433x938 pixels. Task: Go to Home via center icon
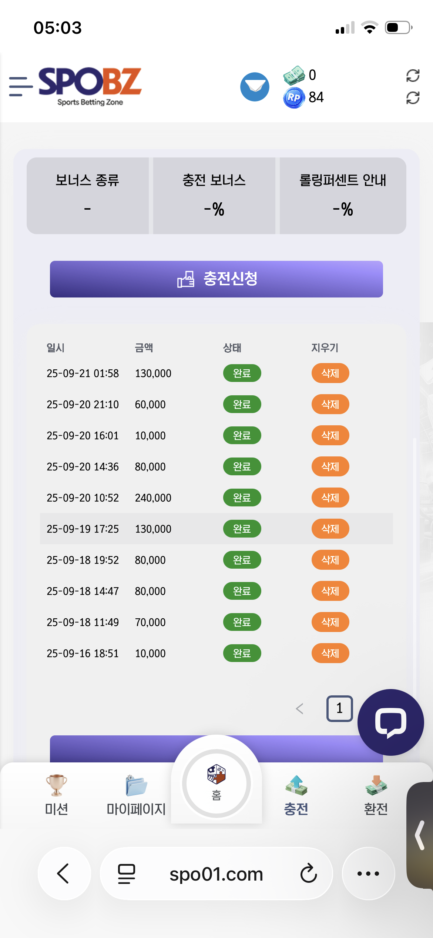click(x=216, y=783)
